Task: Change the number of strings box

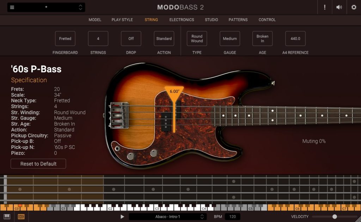Action: coord(98,38)
